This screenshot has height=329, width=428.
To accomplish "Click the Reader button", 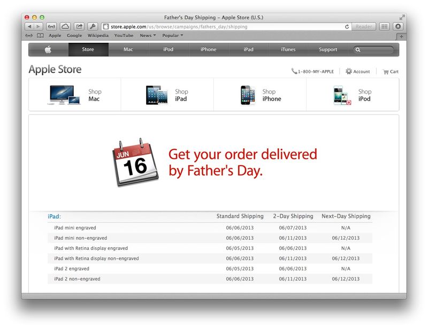I will pyautogui.click(x=364, y=27).
